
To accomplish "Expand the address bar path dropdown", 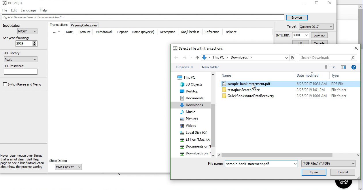I will point(286,58).
